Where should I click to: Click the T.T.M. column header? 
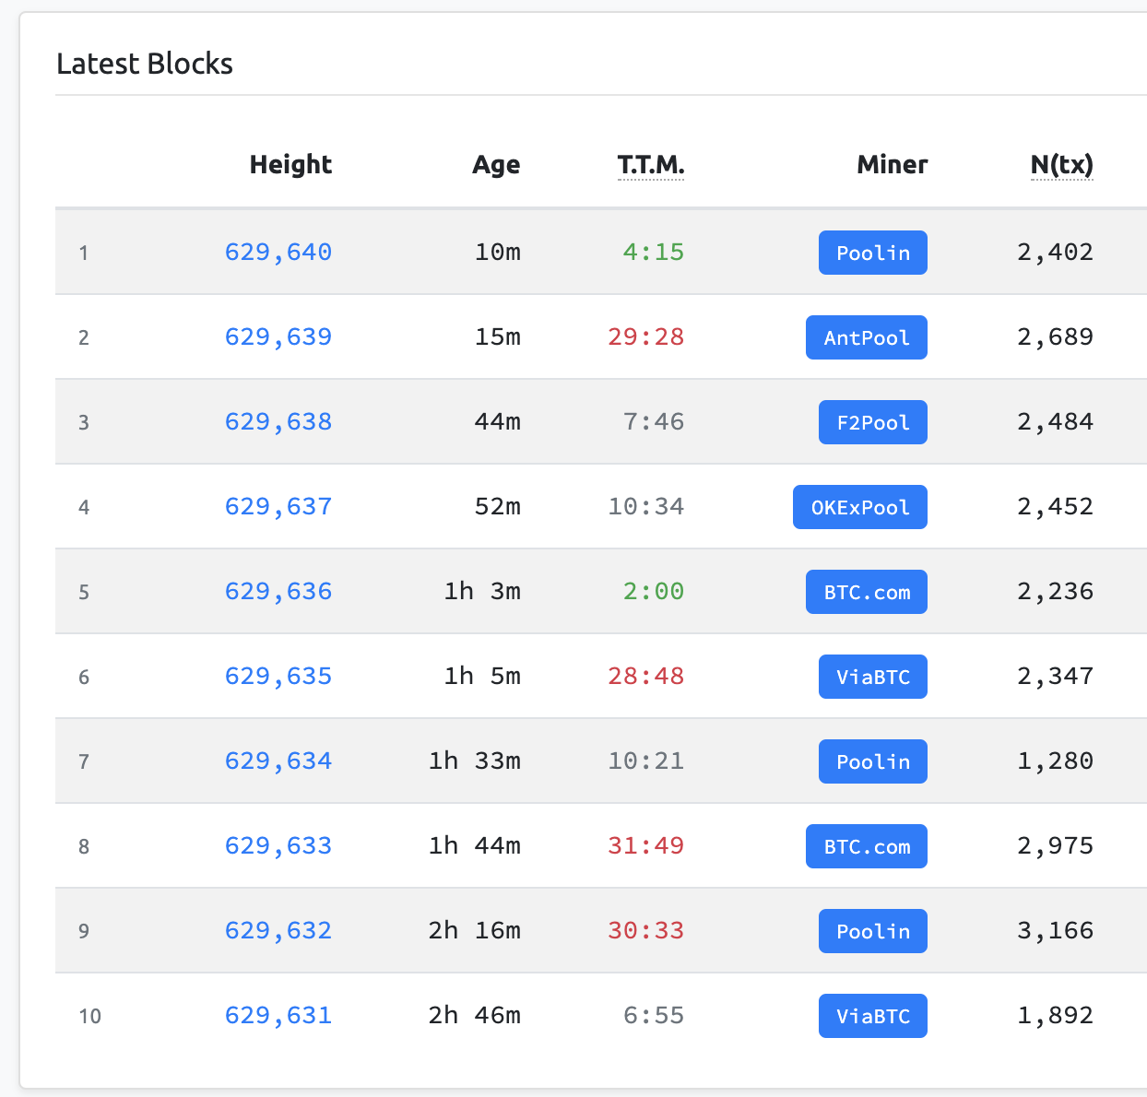coord(651,164)
